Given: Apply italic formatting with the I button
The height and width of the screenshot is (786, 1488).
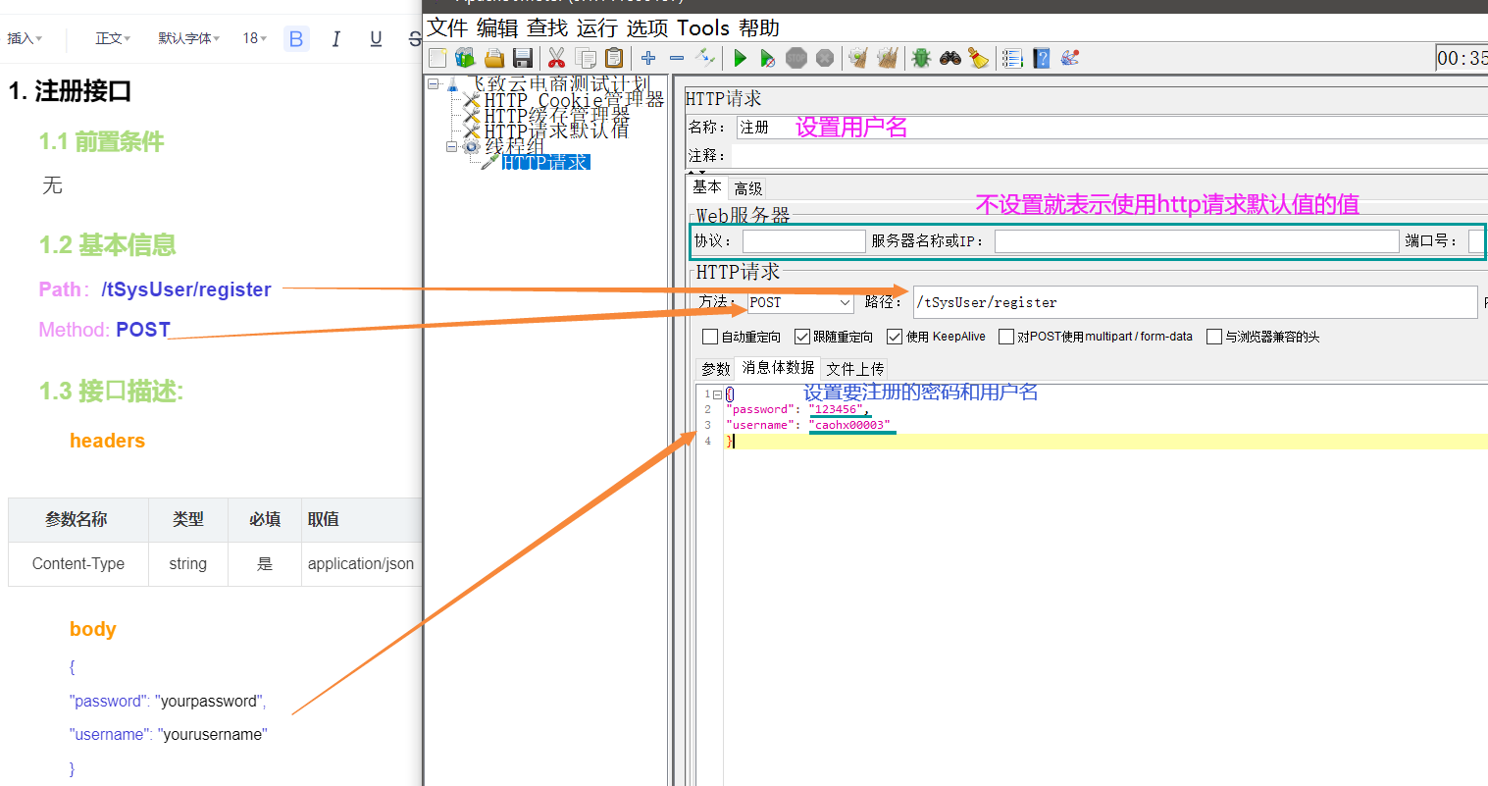Looking at the screenshot, I should [x=335, y=37].
